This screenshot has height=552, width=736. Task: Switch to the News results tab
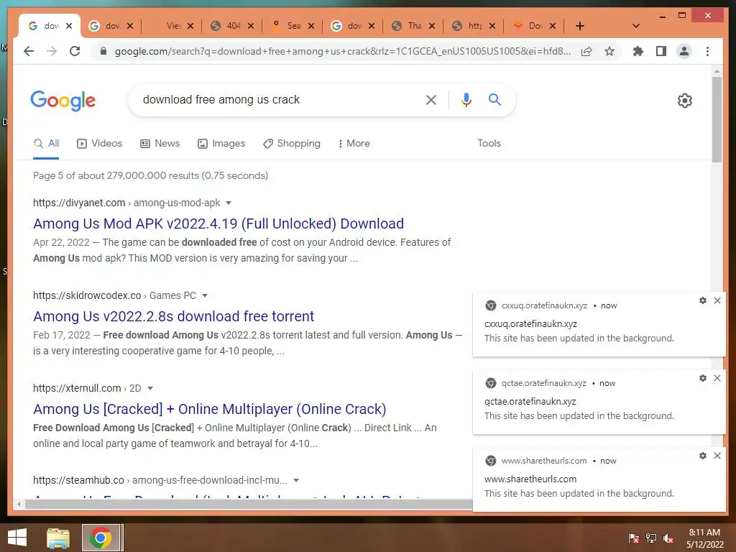coord(160,143)
